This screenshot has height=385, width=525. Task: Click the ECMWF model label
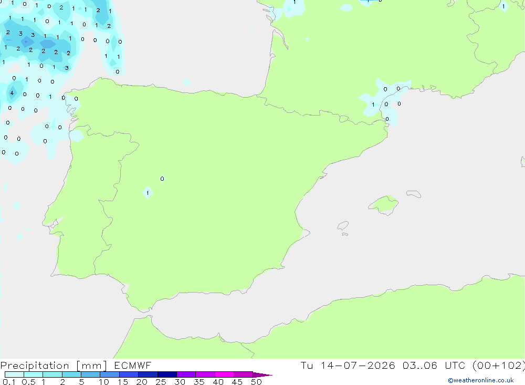click(133, 366)
